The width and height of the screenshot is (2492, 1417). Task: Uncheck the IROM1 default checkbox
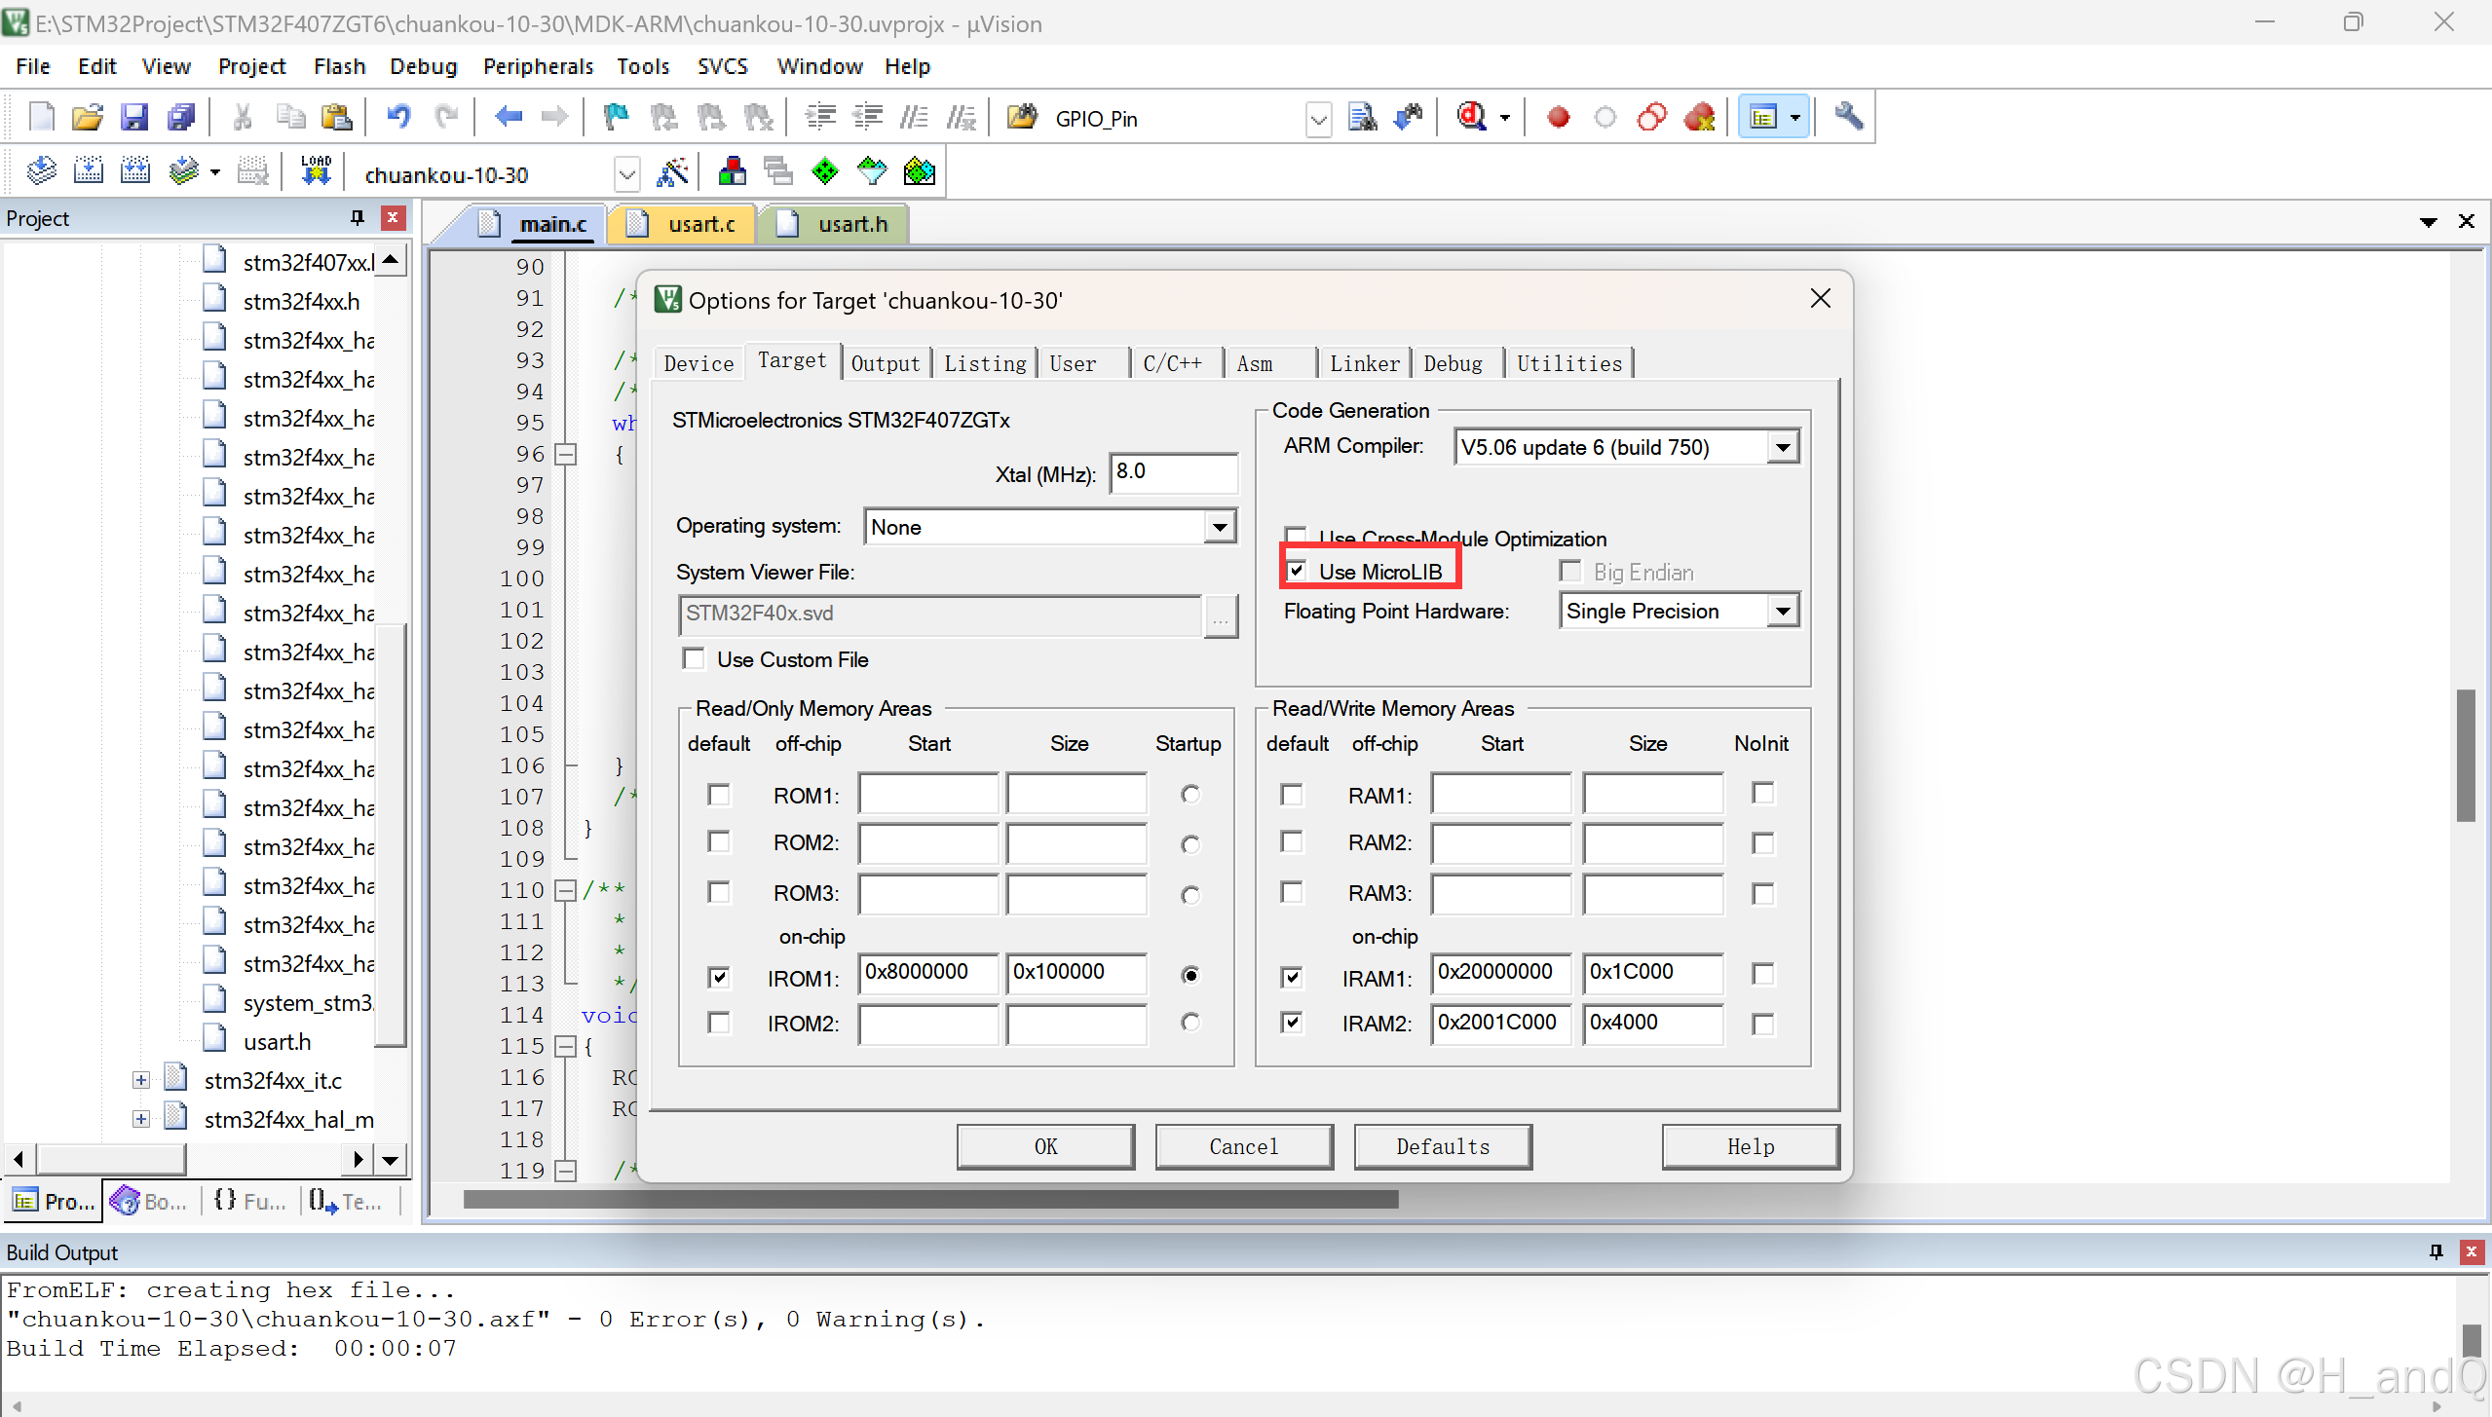719,977
